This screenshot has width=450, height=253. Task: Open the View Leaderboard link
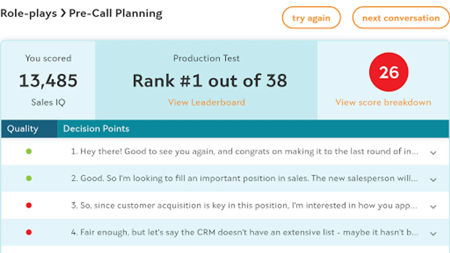pyautogui.click(x=206, y=102)
